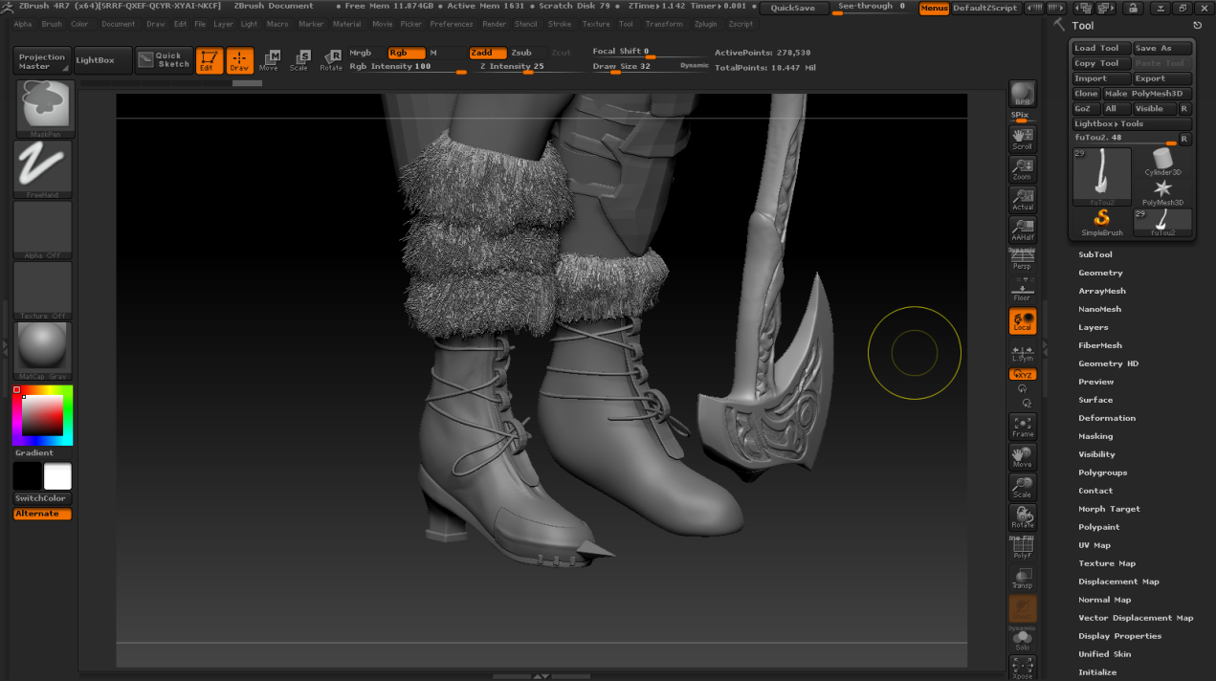Expand the SubTool palette section
The image size is (1216, 681).
coord(1094,254)
